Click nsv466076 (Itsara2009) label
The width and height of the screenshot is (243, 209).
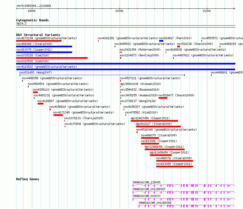click(x=174, y=158)
